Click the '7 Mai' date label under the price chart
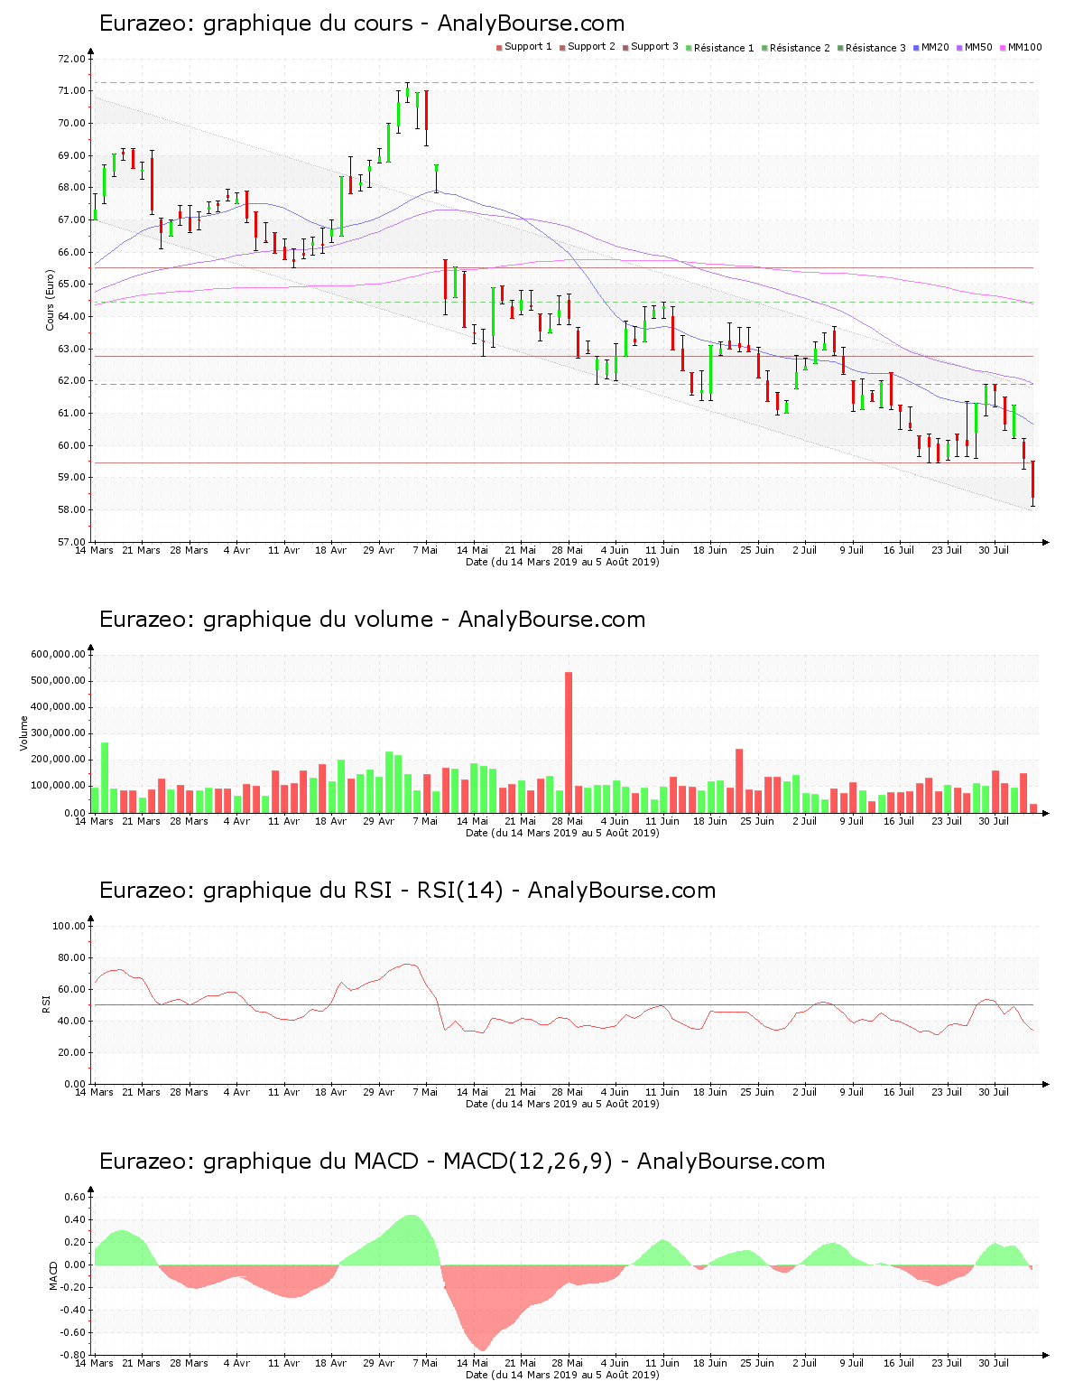1083x1400 pixels. click(425, 550)
